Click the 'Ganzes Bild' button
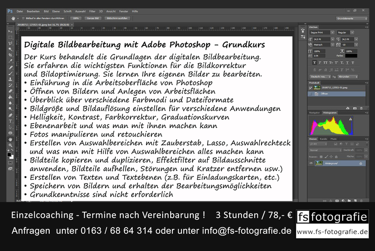Screen dimensions: 375x251 [91, 18]
